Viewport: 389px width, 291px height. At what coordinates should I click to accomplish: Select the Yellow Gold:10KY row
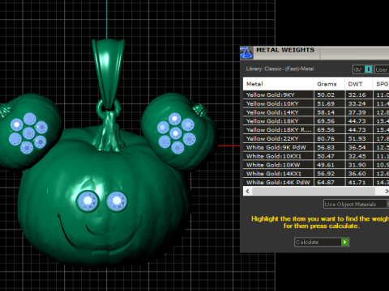[316, 103]
